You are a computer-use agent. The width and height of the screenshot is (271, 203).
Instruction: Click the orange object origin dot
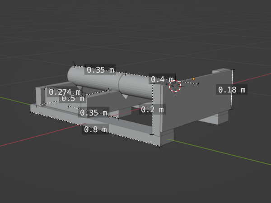coord(194,79)
